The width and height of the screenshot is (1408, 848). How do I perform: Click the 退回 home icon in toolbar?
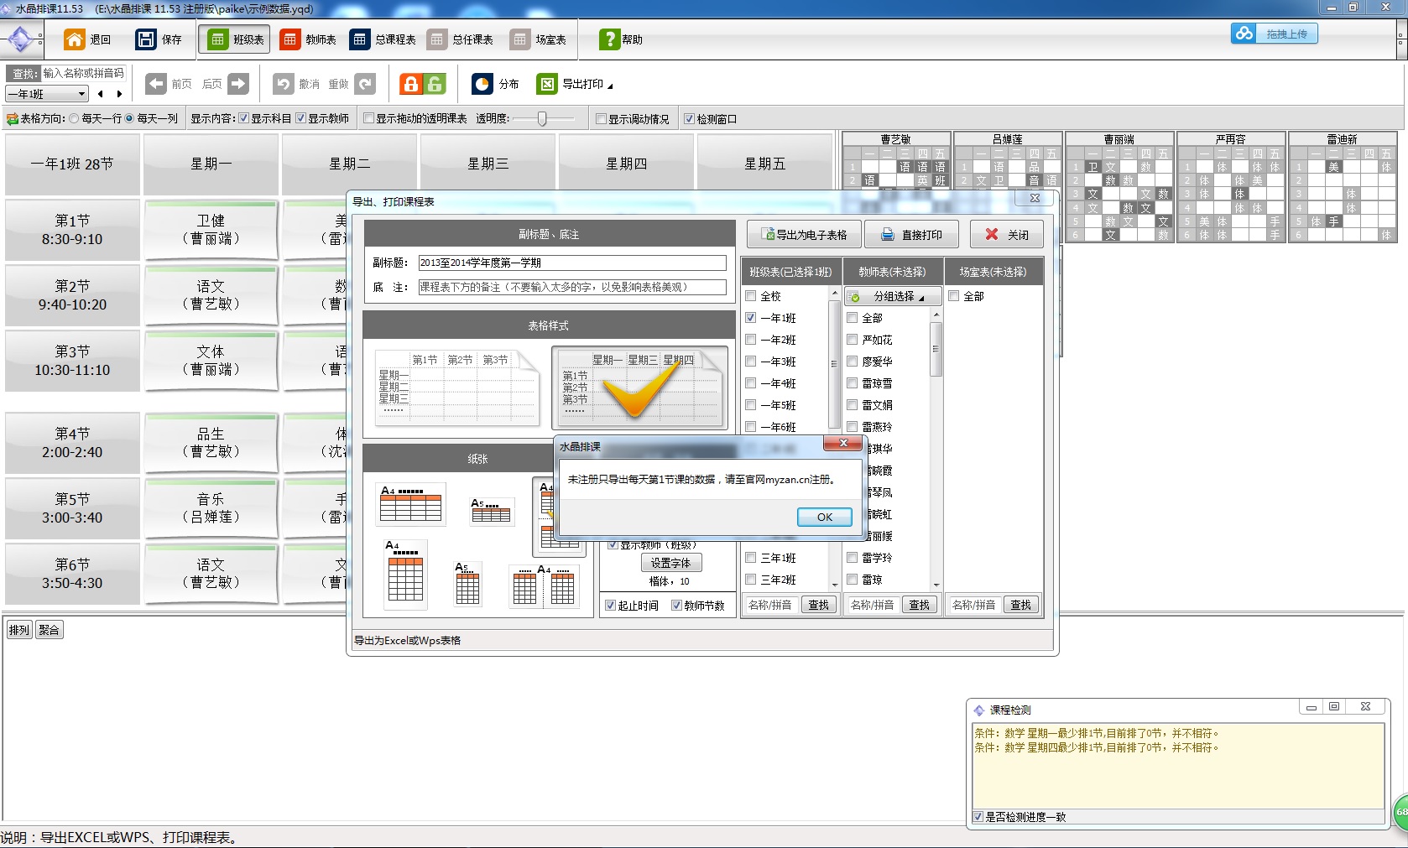[75, 39]
